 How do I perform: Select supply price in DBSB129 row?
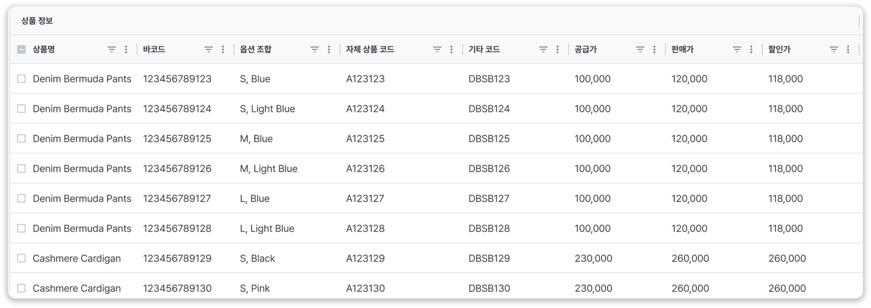[593, 258]
